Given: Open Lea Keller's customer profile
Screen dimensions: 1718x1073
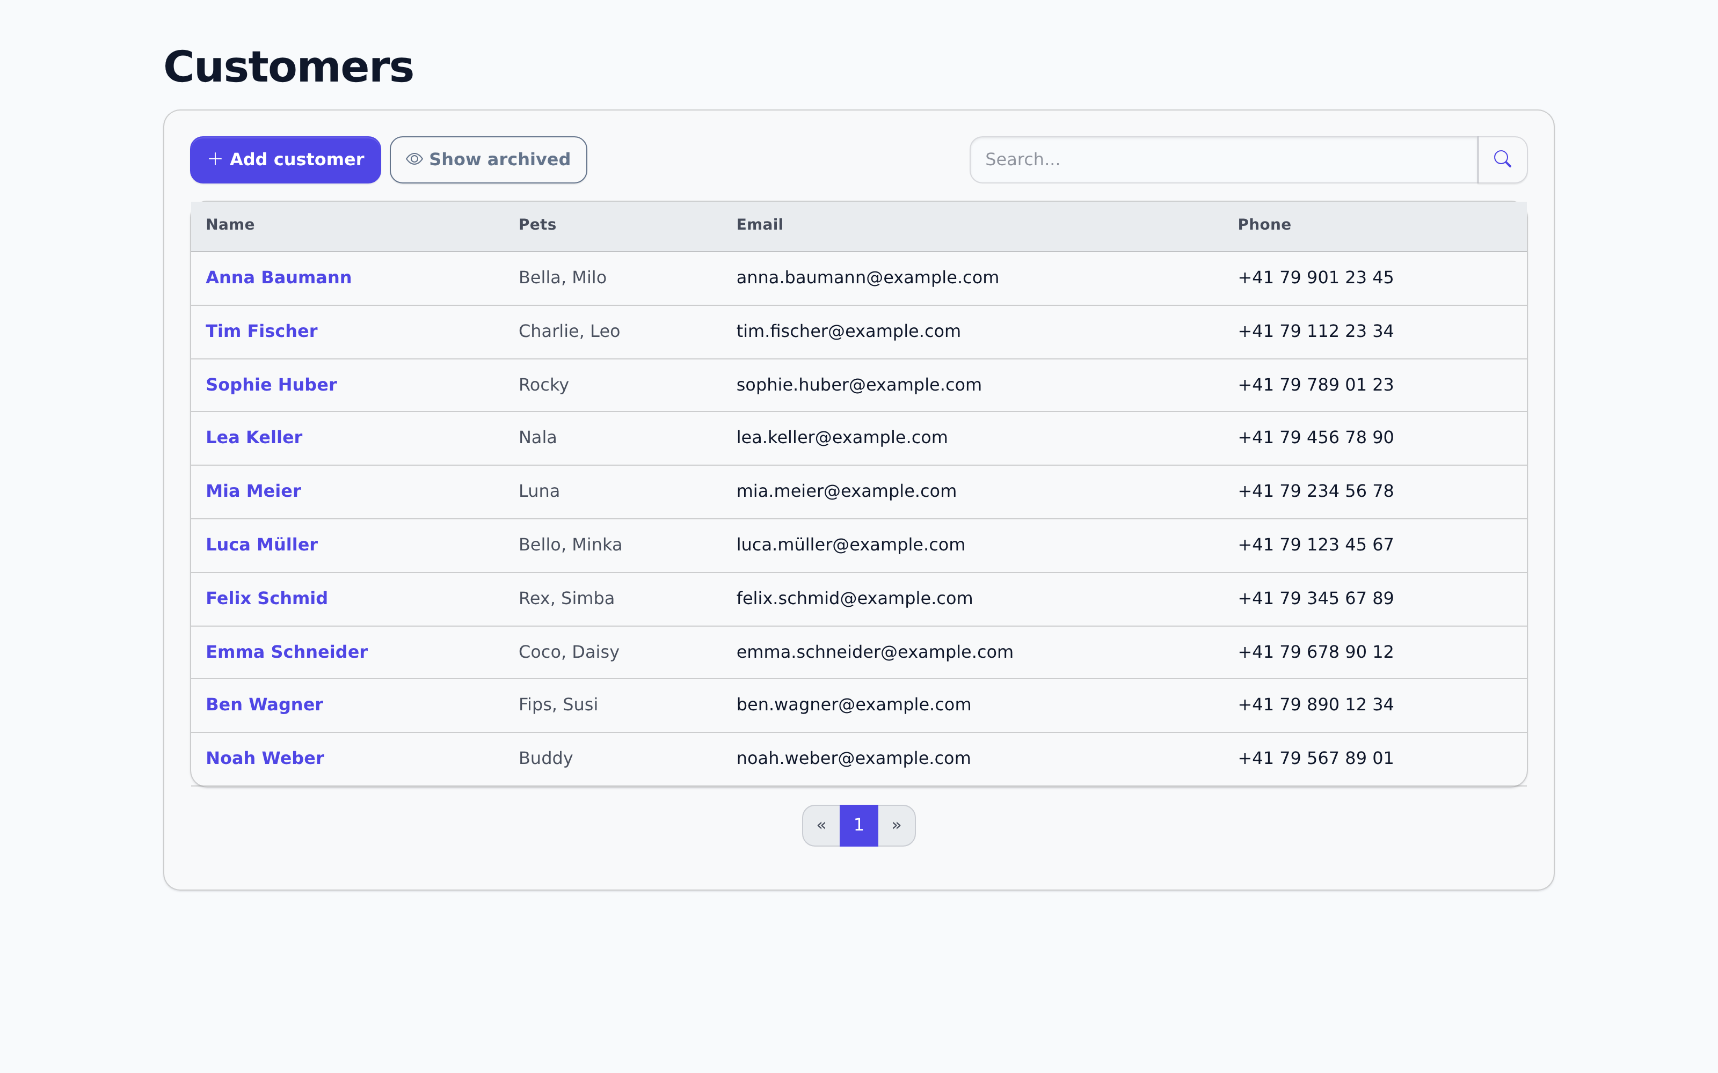Looking at the screenshot, I should [254, 437].
